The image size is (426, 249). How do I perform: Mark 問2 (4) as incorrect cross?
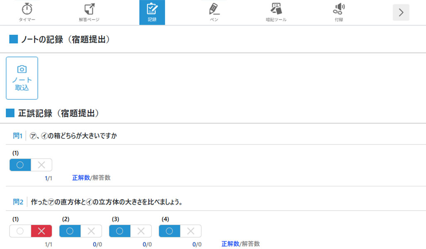pos(191,231)
